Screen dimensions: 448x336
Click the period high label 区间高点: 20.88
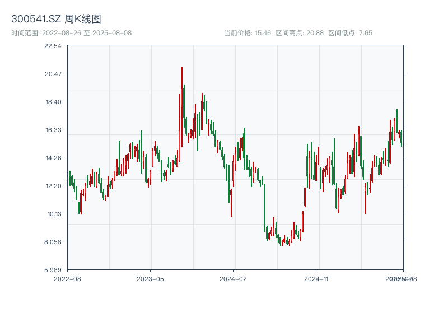[300, 33]
